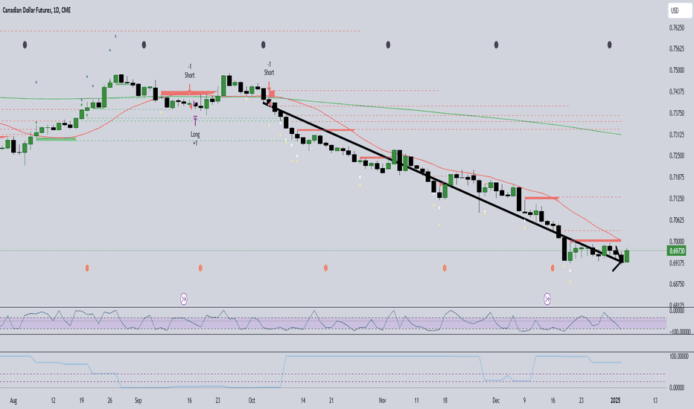Click the Oct label on the time axis
The height and width of the screenshot is (409, 694).
coord(252,401)
